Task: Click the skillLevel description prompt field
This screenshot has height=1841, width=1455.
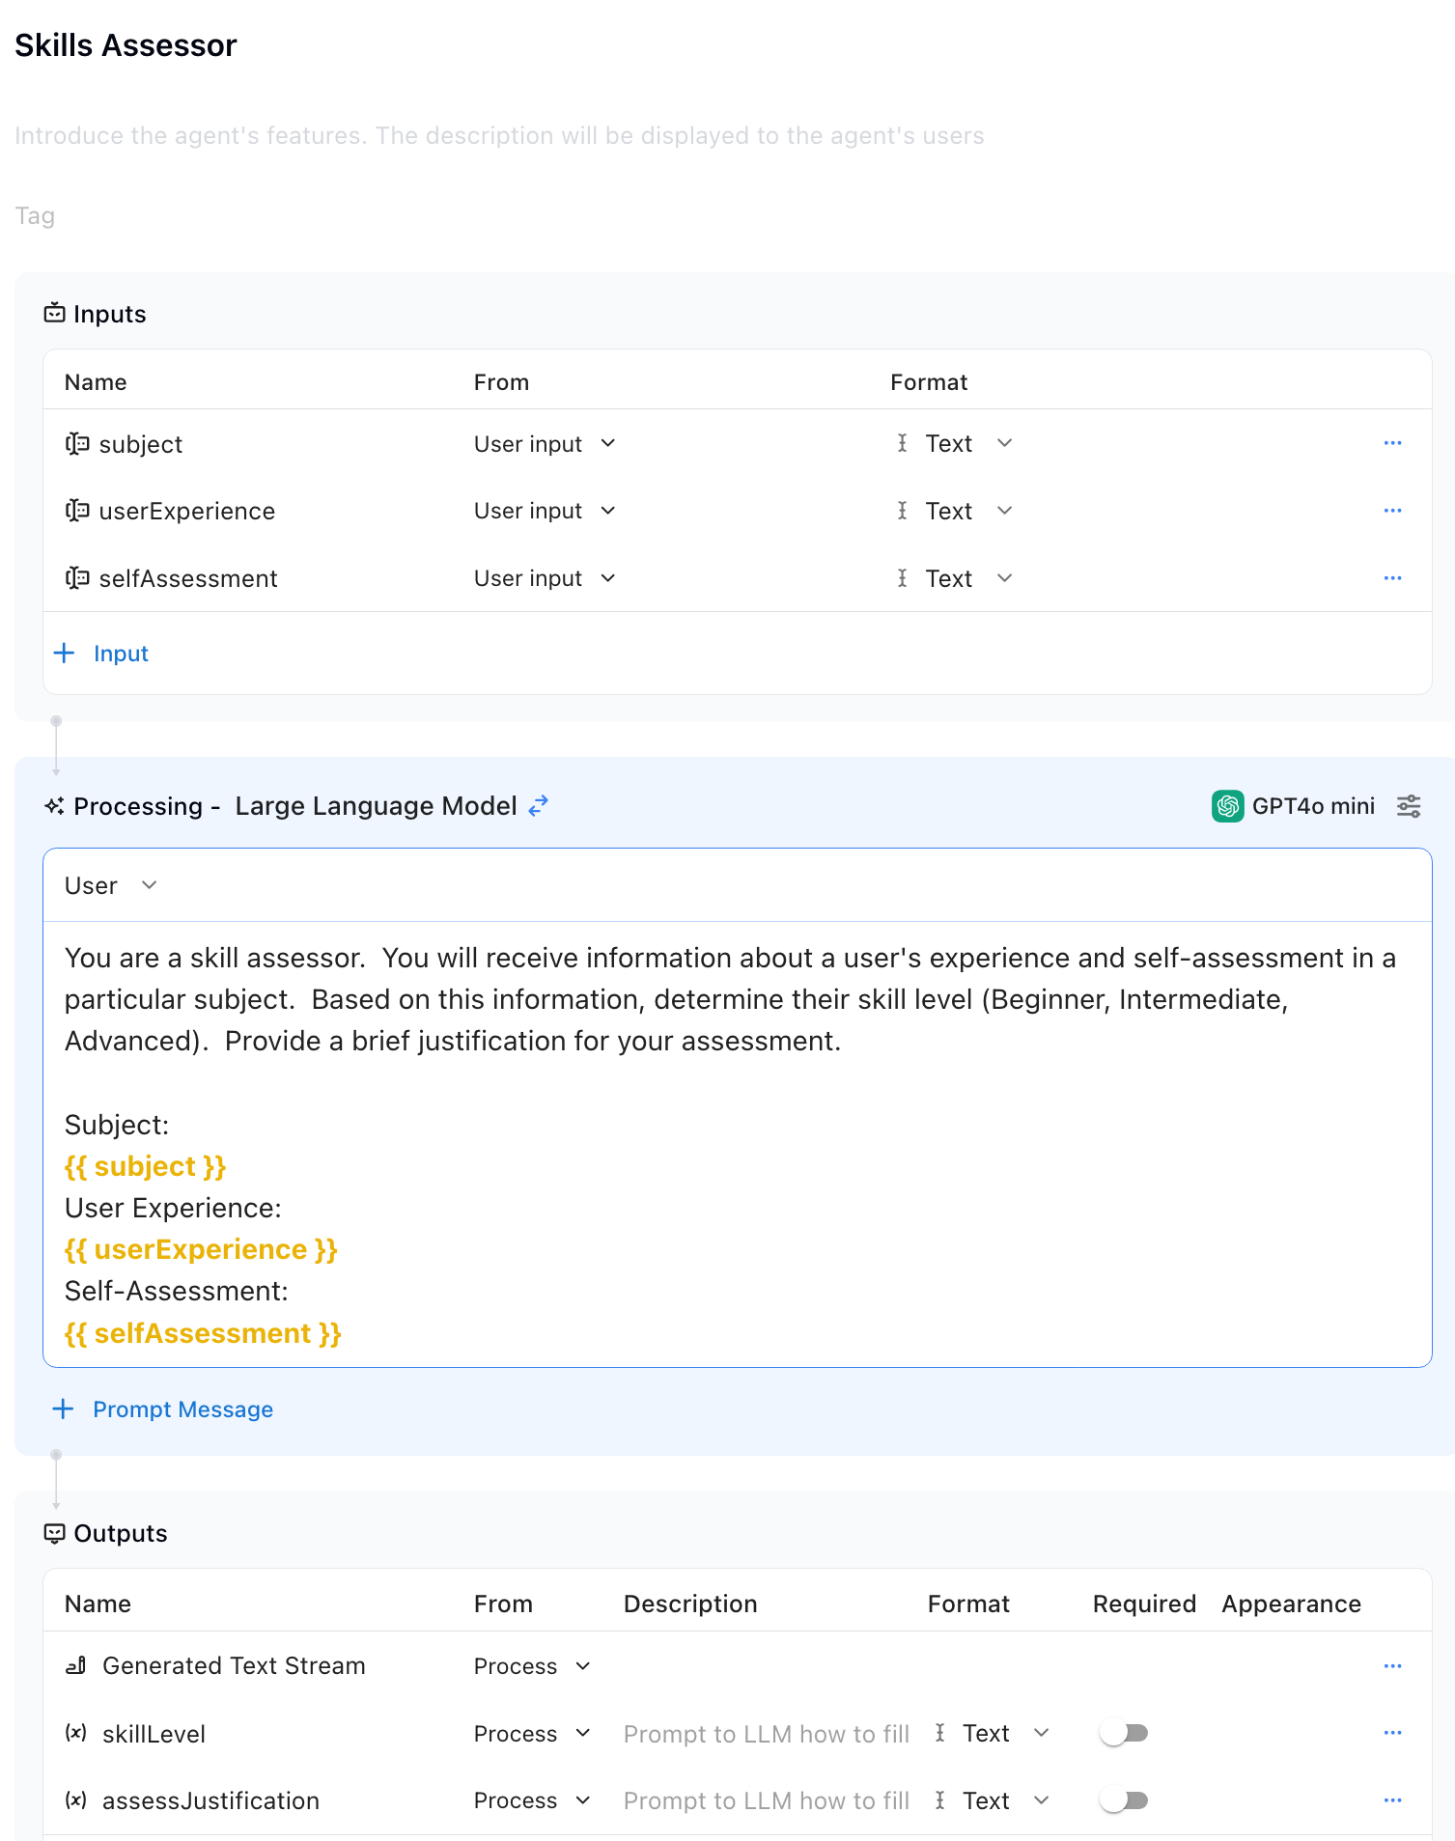Action: point(767,1734)
